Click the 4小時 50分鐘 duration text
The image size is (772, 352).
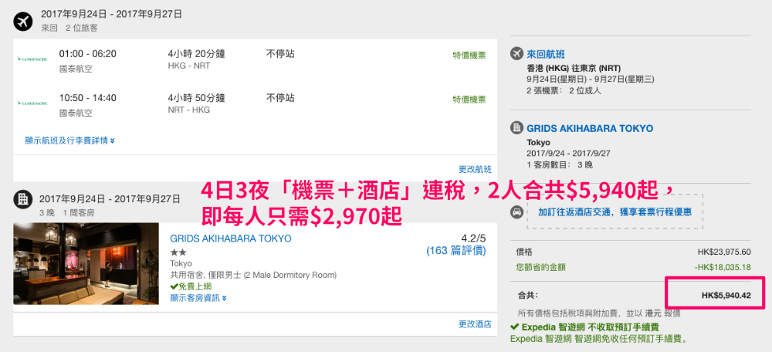pyautogui.click(x=196, y=98)
